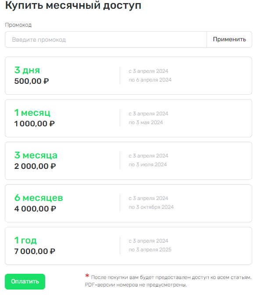Viewport: 275px width, 297px height.
Task: Select the 1 год plan title
Action: pyautogui.click(x=25, y=240)
